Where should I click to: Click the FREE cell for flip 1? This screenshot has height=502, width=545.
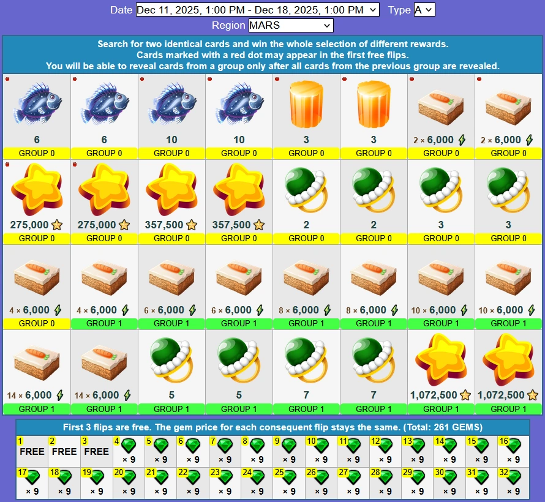[x=32, y=451]
